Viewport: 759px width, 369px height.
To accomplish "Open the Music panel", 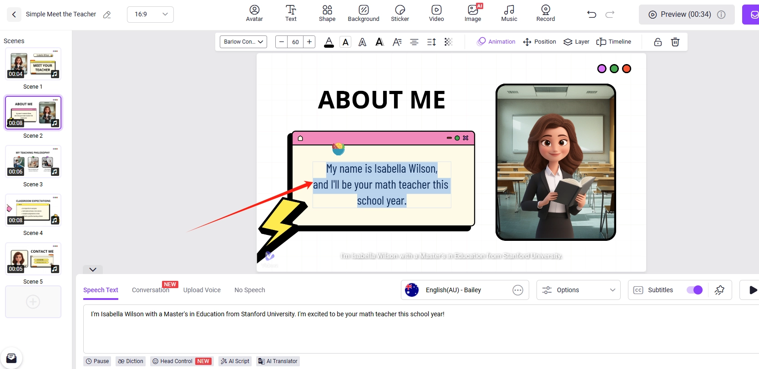I will 509,13.
